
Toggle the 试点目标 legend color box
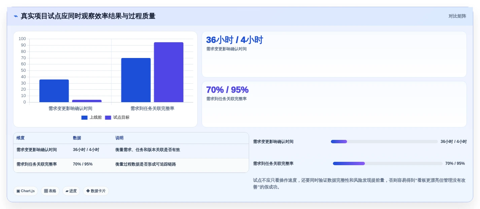[x=108, y=118]
